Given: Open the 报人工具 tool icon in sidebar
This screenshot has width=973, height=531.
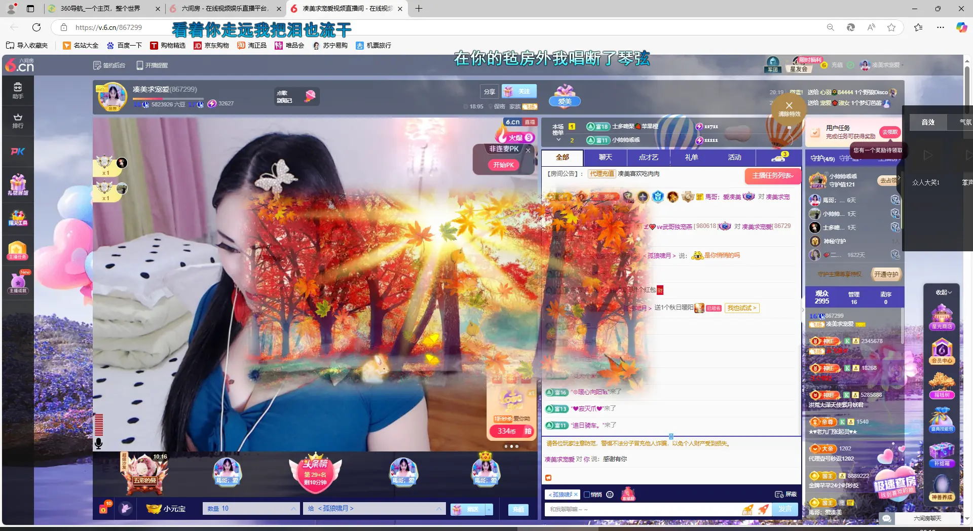Looking at the screenshot, I should coord(18,218).
